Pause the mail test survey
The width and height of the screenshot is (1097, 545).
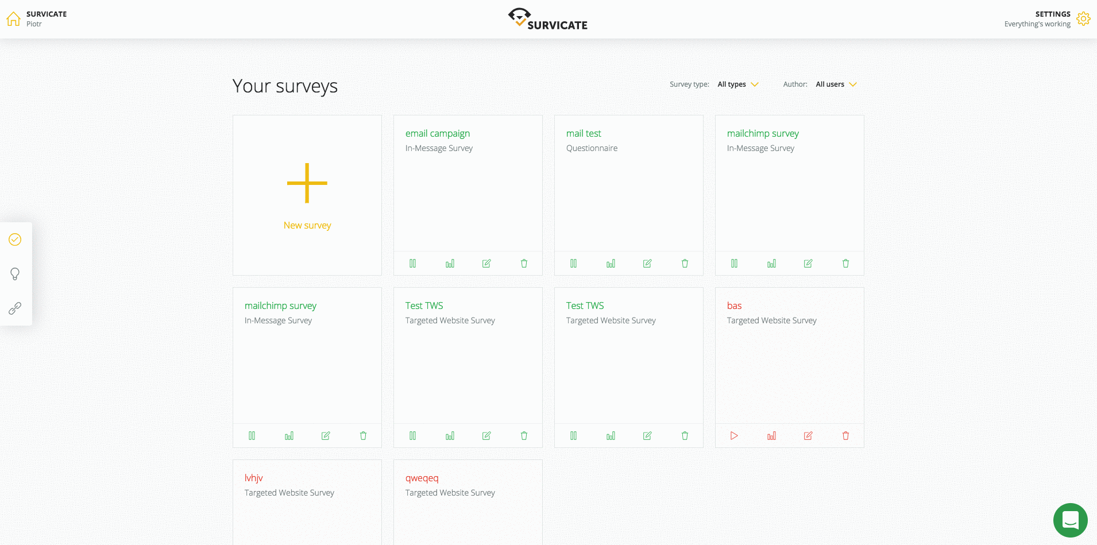[x=573, y=264]
